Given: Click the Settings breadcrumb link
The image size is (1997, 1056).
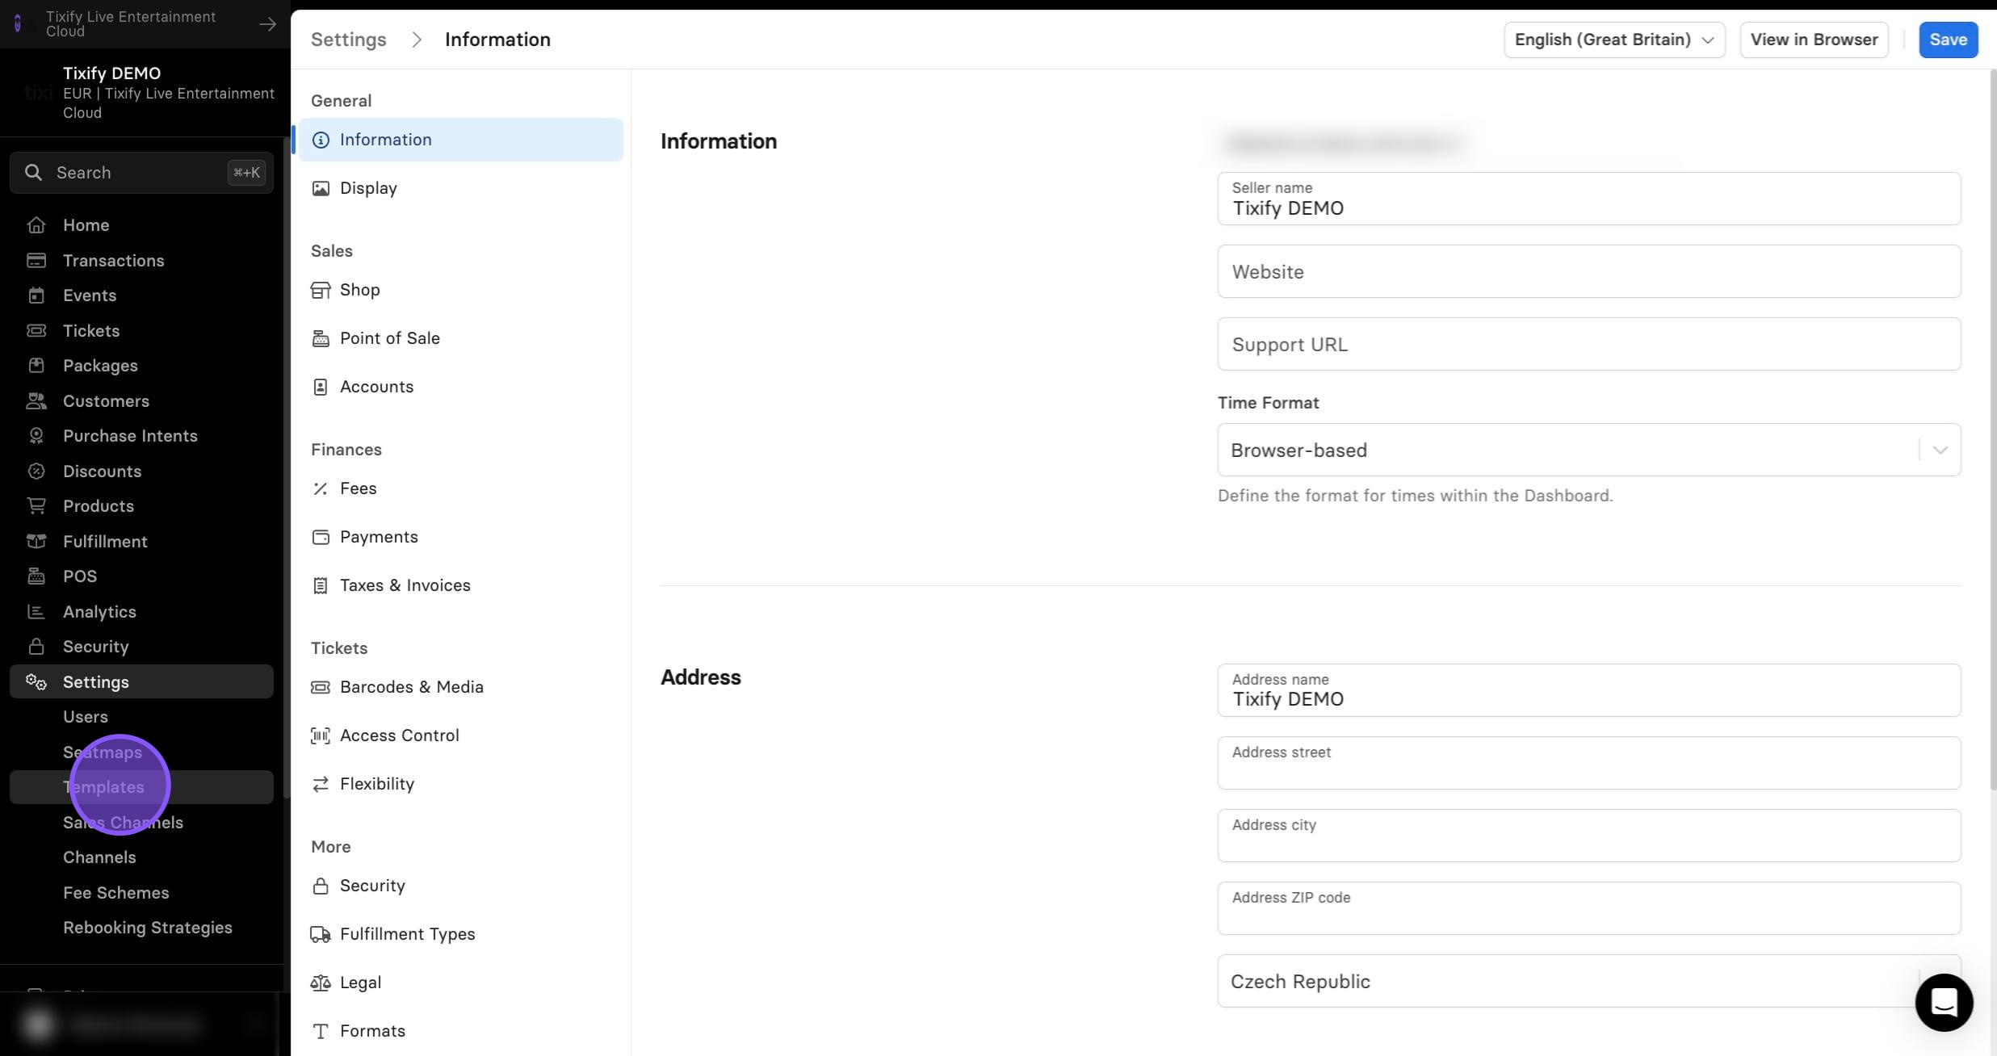Looking at the screenshot, I should pos(348,40).
